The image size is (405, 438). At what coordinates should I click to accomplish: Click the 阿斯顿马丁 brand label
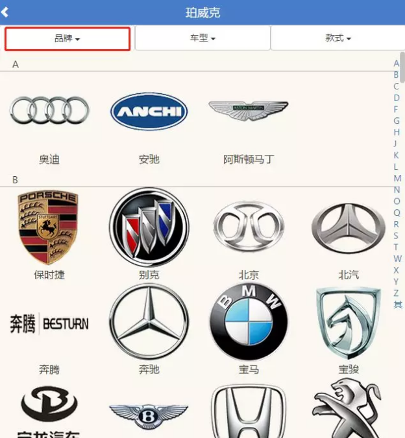click(x=249, y=159)
